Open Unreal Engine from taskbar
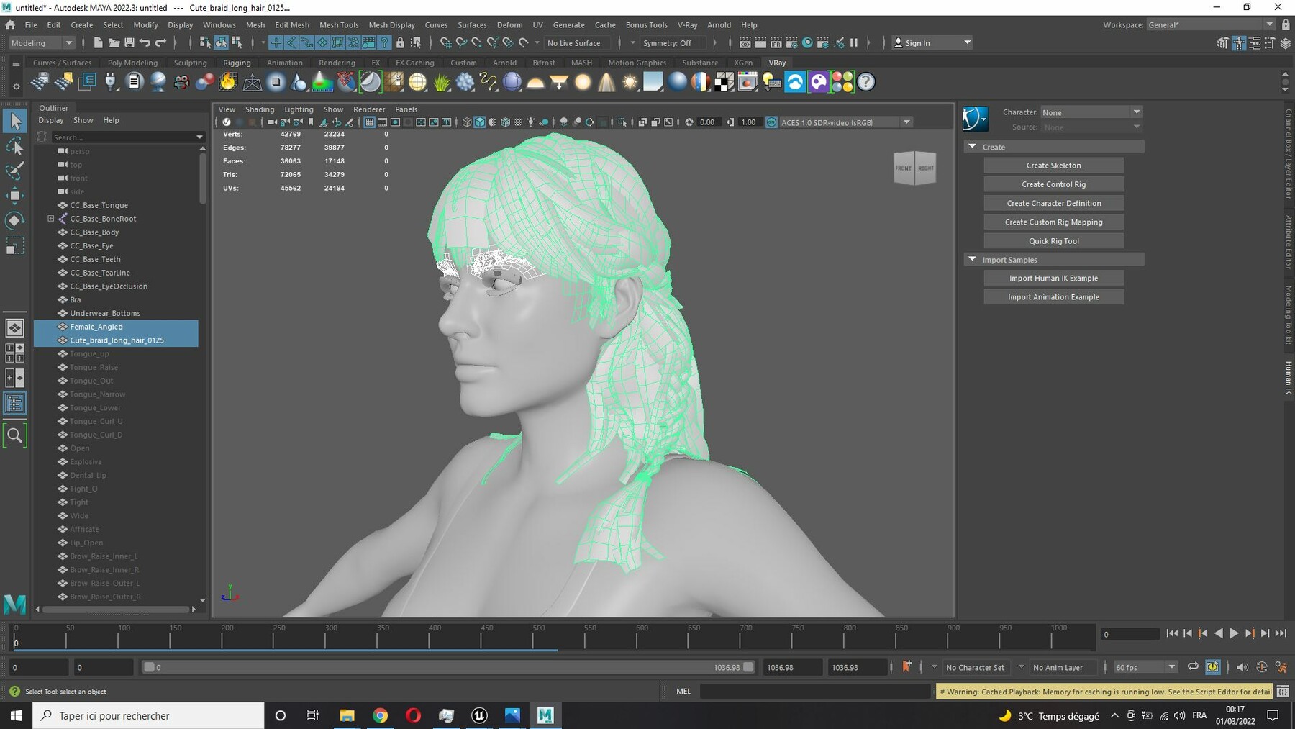The image size is (1295, 729). tap(479, 715)
